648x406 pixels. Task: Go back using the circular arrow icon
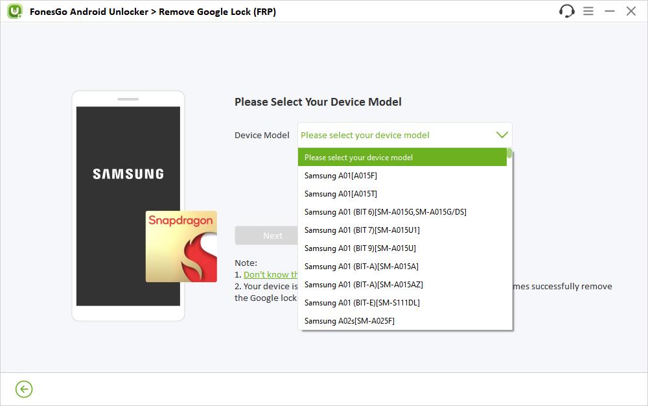pos(24,389)
